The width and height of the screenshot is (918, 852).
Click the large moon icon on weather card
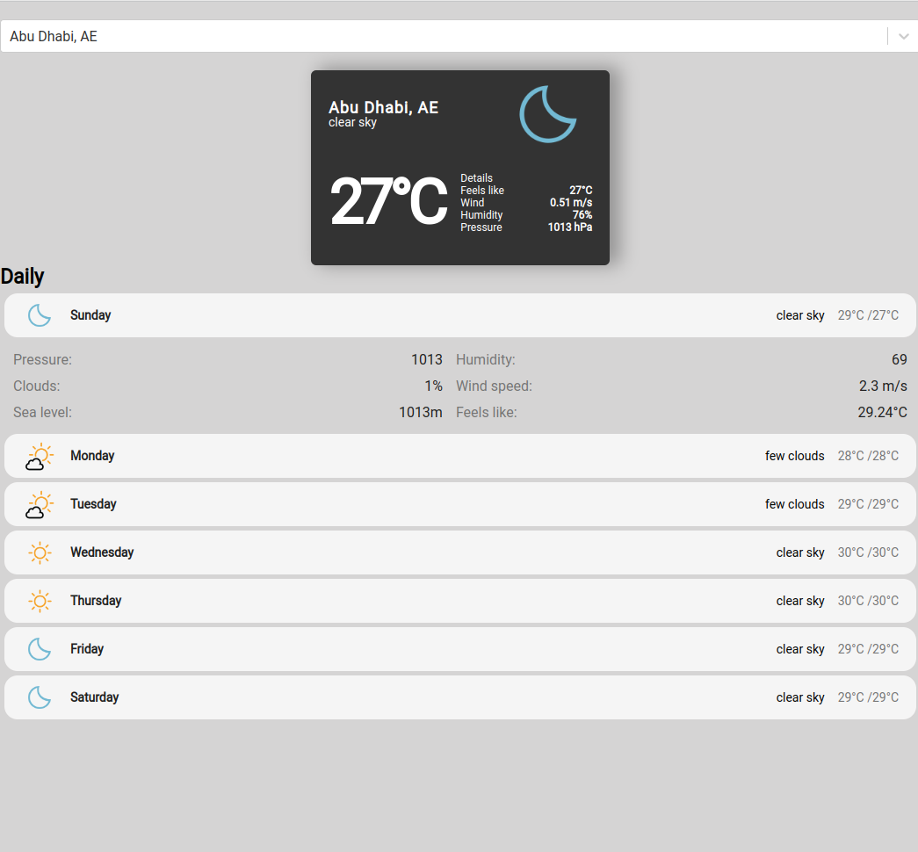point(548,114)
